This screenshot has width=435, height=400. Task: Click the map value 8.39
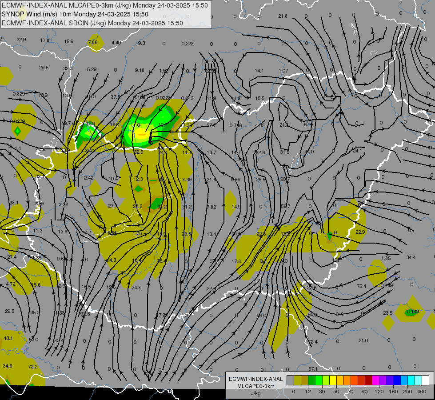click(187, 180)
